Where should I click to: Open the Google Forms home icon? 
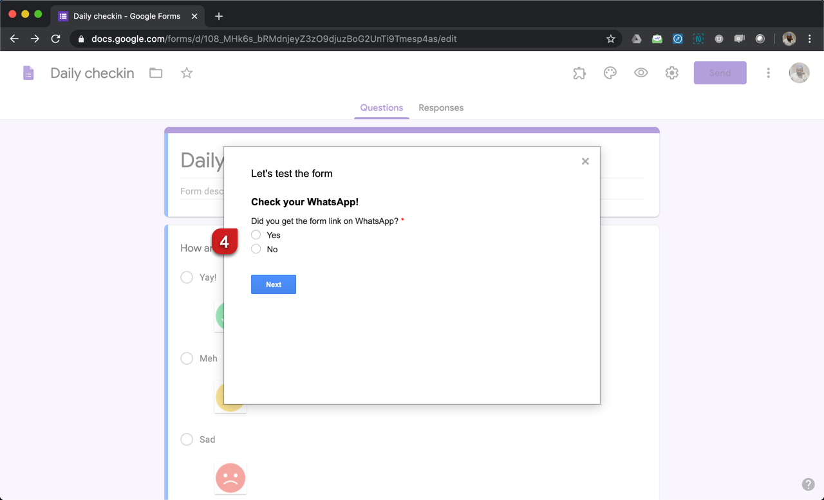click(x=28, y=73)
